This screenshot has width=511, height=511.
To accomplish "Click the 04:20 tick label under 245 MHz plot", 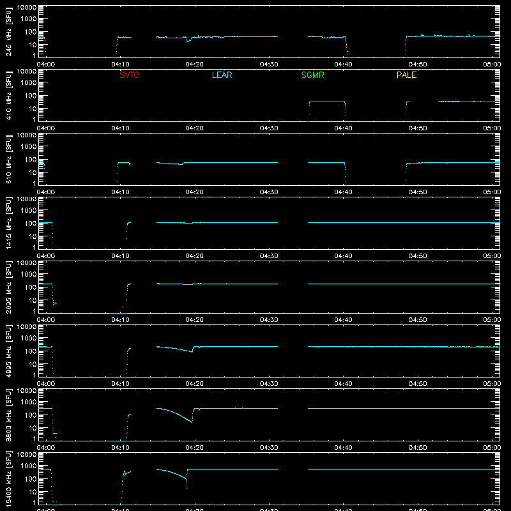I will coord(194,65).
